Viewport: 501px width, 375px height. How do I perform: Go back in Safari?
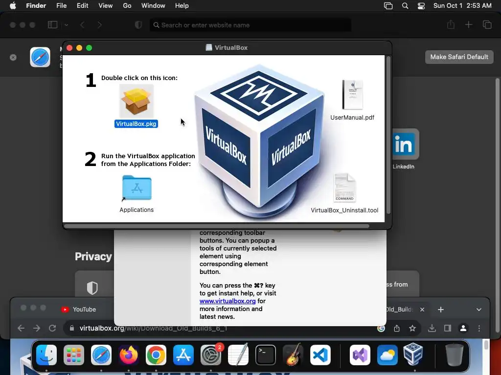[82, 25]
